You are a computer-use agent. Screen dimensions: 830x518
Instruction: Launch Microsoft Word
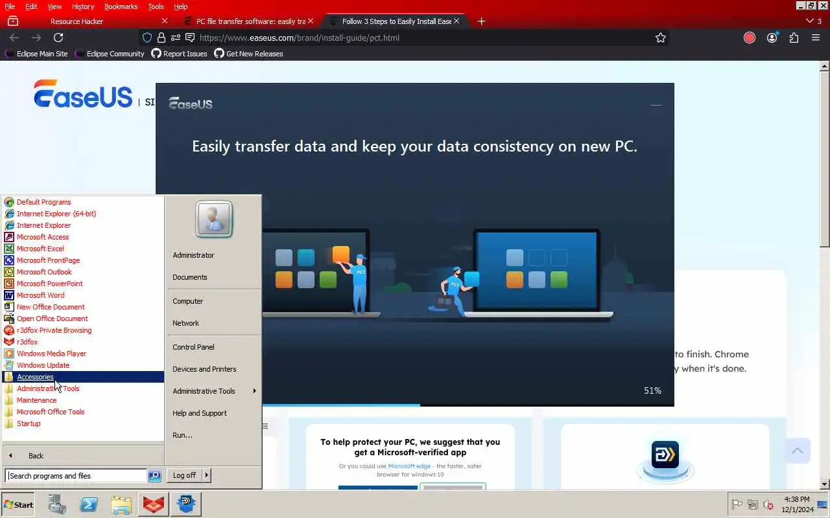tap(40, 295)
